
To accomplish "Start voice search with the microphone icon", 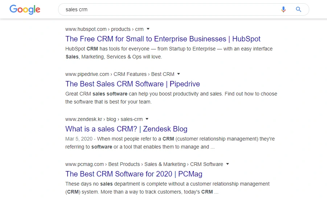I will (x=283, y=9).
